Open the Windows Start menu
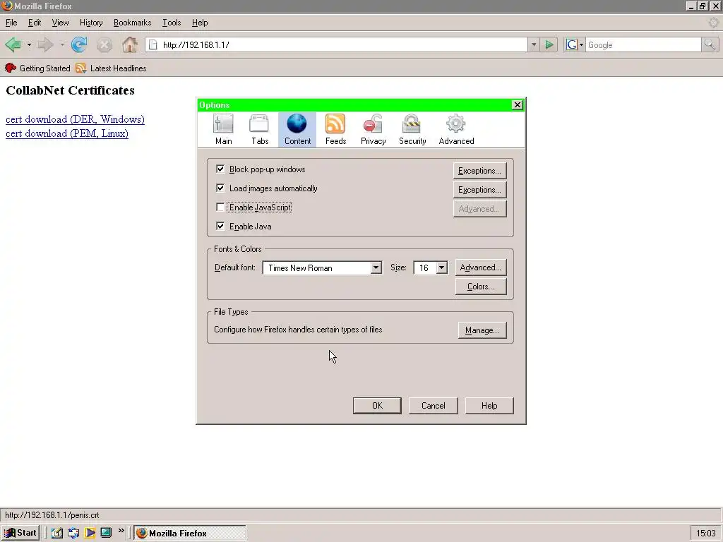This screenshot has width=723, height=542. point(20,533)
